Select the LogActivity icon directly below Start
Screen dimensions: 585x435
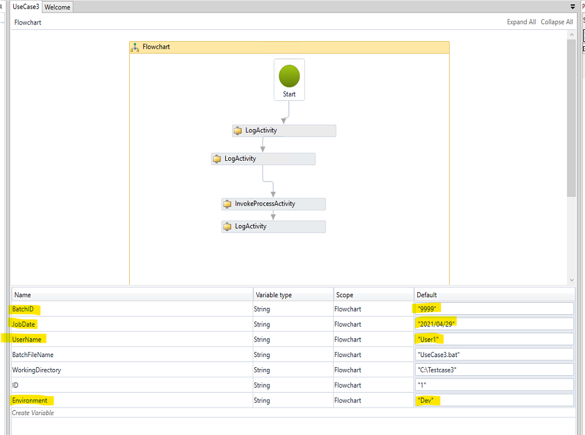tap(238, 131)
